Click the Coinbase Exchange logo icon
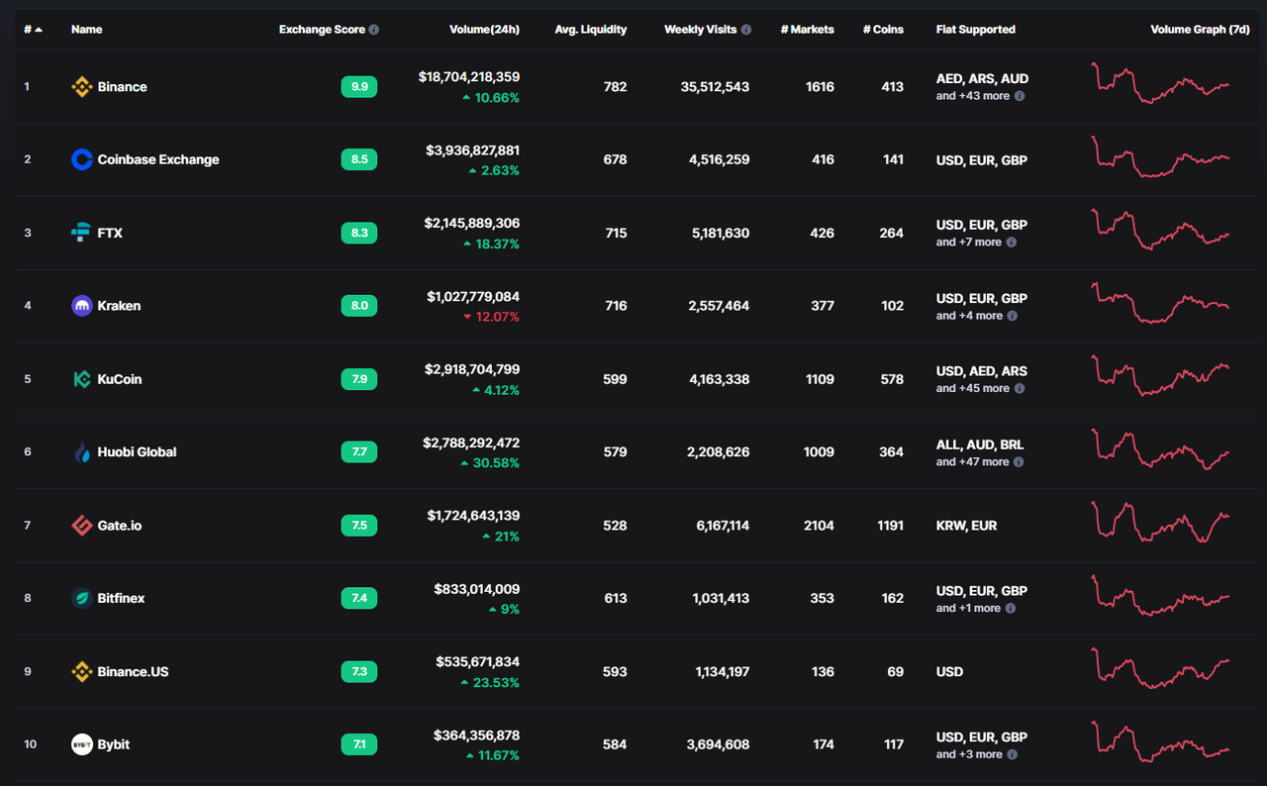Viewport: 1267px width, 786px height. pos(82,159)
